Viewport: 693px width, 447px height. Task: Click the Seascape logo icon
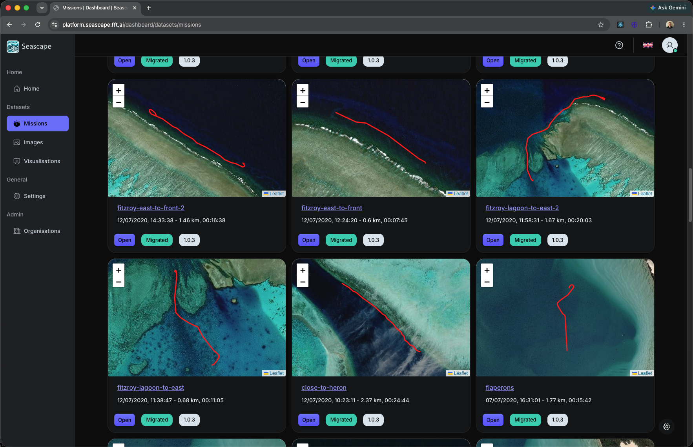(x=13, y=46)
